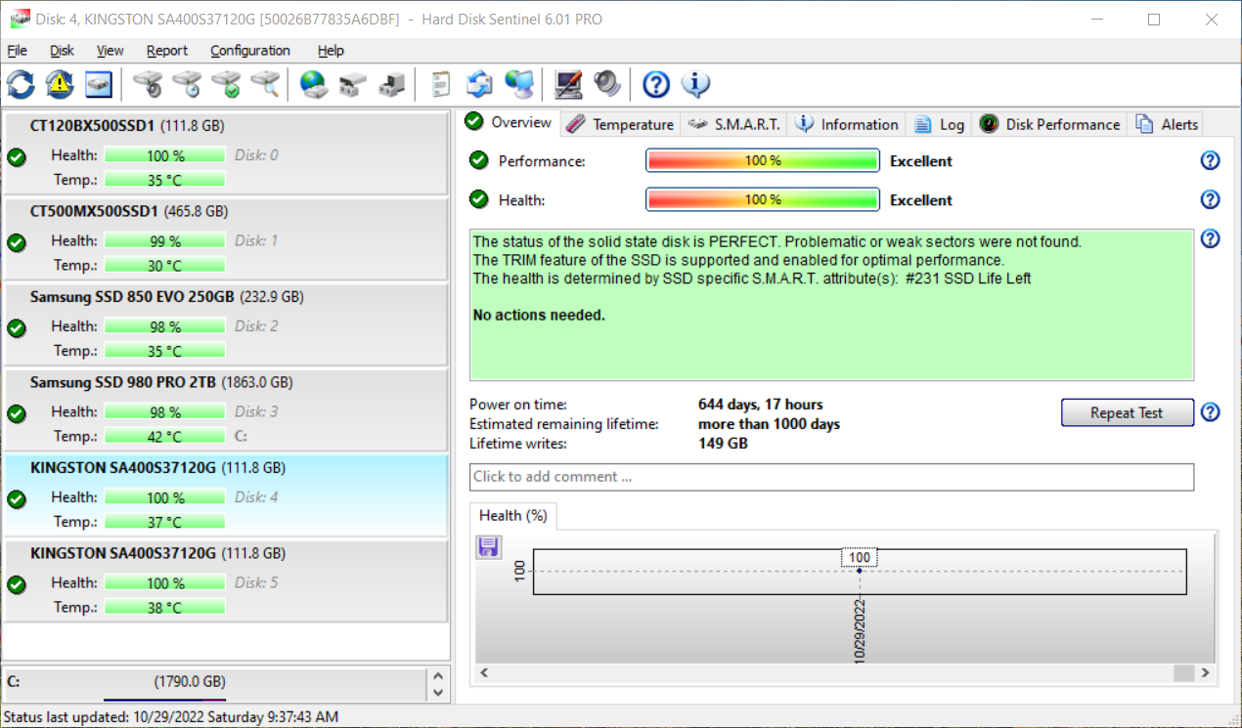Click the refresh disk status toolbar icon

point(21,84)
